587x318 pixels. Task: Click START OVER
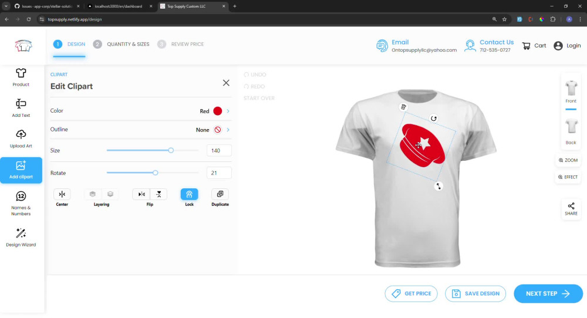click(x=259, y=99)
